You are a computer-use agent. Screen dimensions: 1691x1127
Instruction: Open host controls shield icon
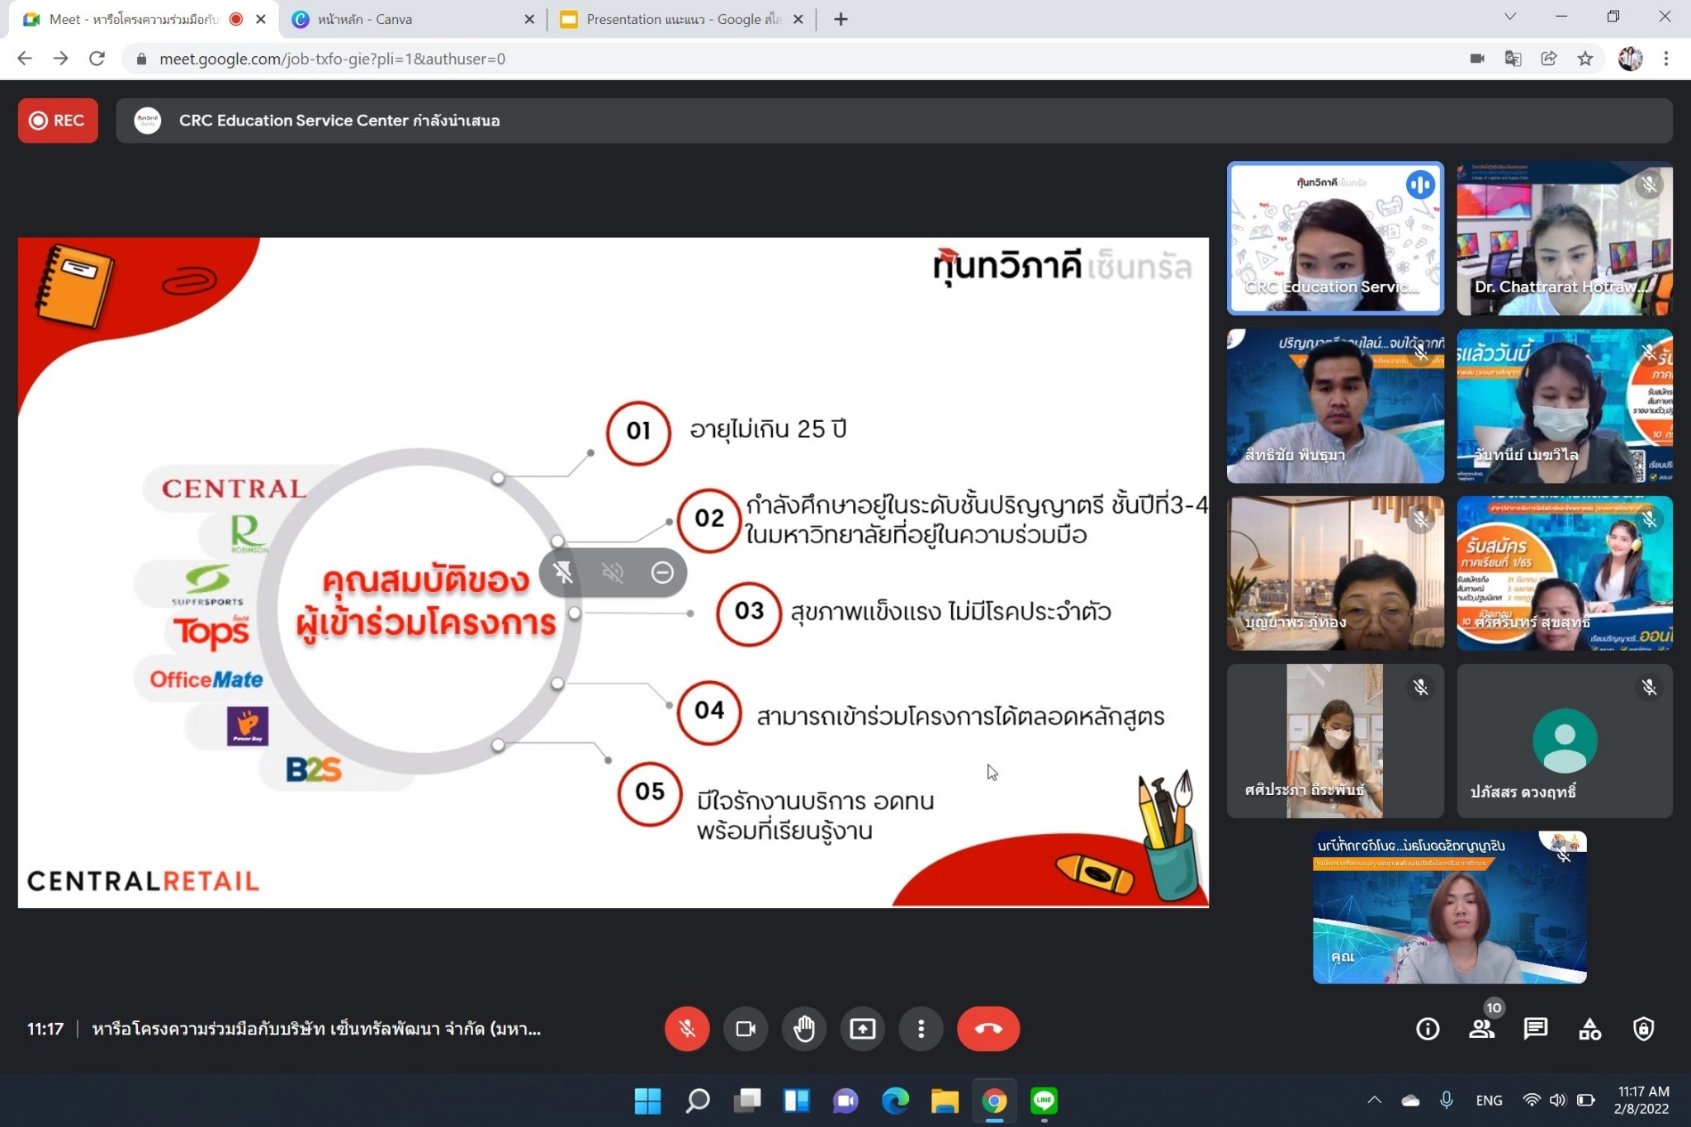[x=1643, y=1029]
